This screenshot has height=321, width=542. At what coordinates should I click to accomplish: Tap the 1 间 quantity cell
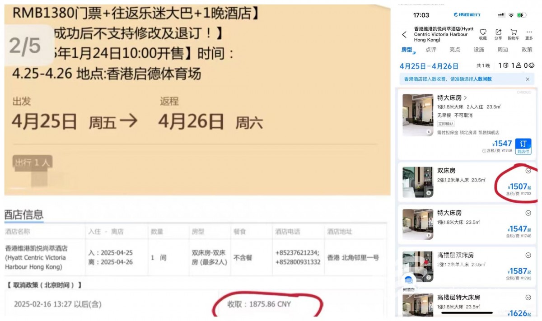pyautogui.click(x=158, y=257)
